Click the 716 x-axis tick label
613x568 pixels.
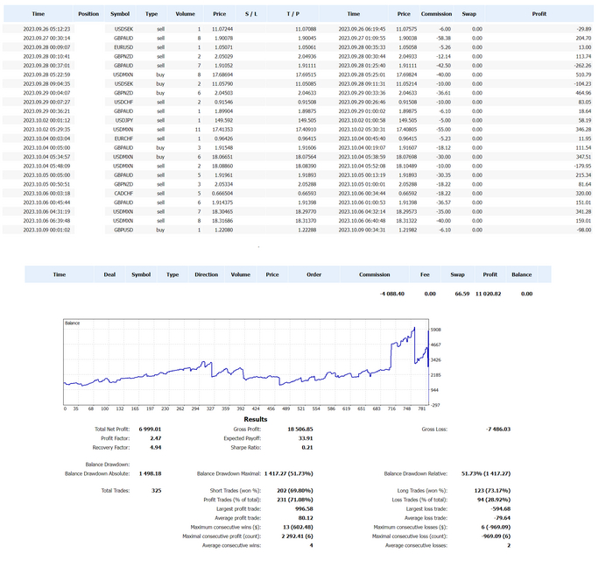(391, 408)
